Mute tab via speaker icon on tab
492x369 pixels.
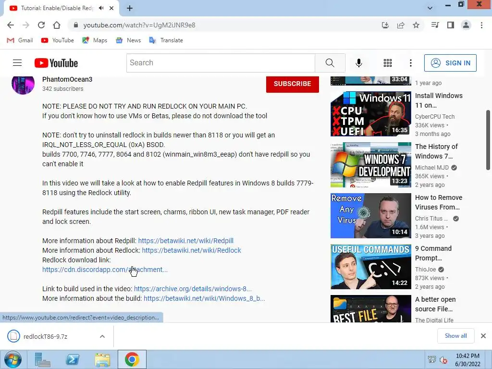coord(101,8)
